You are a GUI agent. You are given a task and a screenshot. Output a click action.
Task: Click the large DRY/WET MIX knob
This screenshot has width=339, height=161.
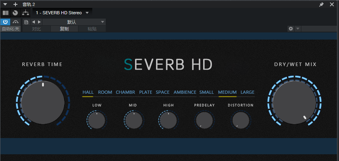tap(294, 102)
